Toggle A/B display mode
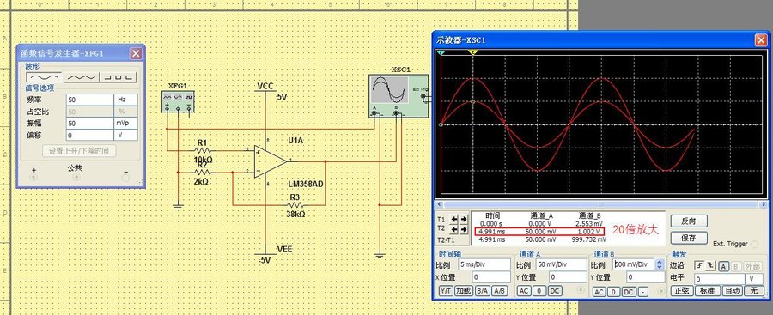 [x=499, y=291]
